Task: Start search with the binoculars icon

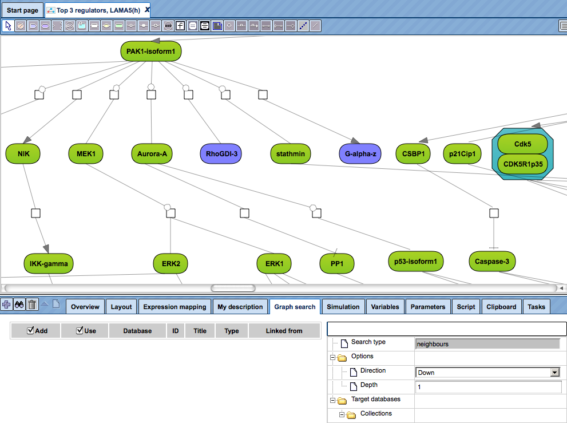Action: point(19,305)
